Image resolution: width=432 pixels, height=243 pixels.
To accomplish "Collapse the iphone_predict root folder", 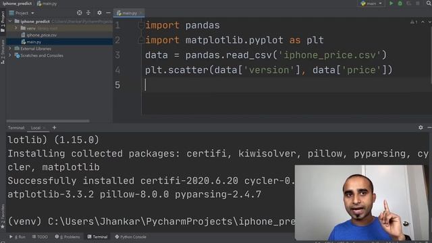I will [11, 21].
